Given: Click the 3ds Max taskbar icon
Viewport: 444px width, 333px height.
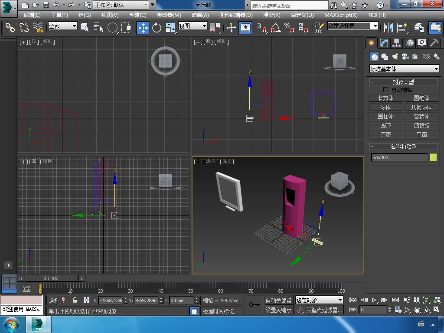Looking at the screenshot, I should (39, 324).
